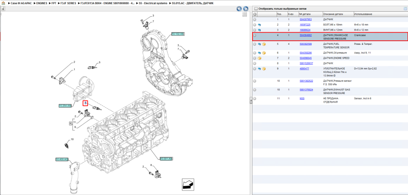
Task: Select 'БОЛТ,M6 x 18mm' description cell
Action: point(333,25)
